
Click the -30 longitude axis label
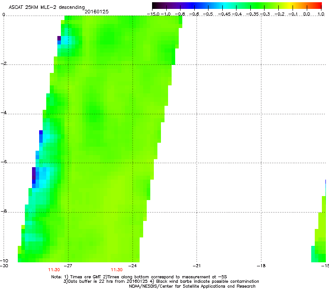pos(4,266)
